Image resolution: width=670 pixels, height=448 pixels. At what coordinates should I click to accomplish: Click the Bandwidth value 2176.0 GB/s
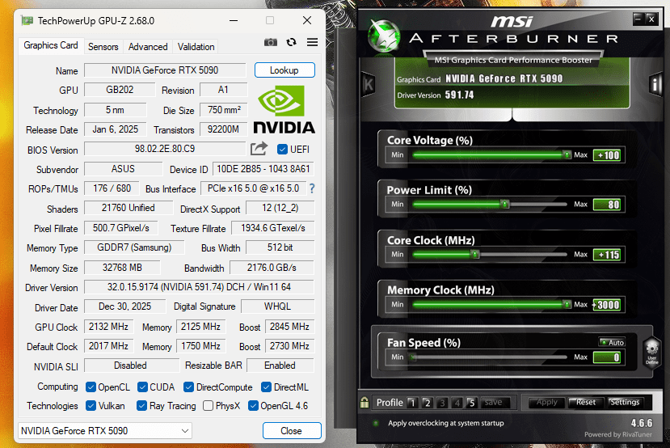pyautogui.click(x=272, y=268)
